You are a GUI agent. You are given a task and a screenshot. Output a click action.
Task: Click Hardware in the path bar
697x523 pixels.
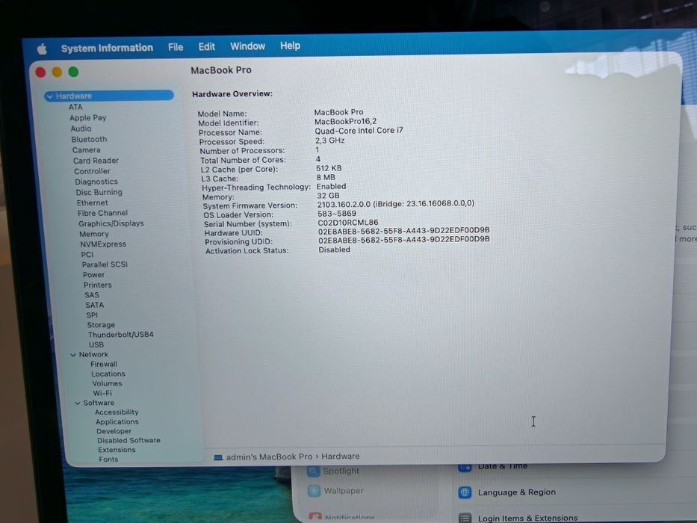tap(341, 457)
